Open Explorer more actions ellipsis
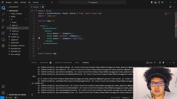 coord(26,7)
